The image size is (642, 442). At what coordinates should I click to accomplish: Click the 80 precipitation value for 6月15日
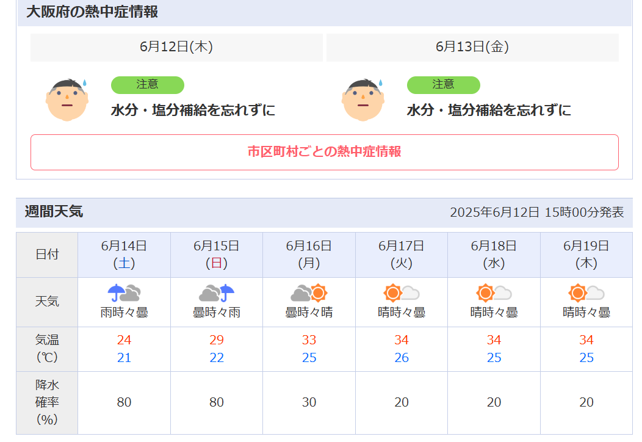[x=217, y=402]
